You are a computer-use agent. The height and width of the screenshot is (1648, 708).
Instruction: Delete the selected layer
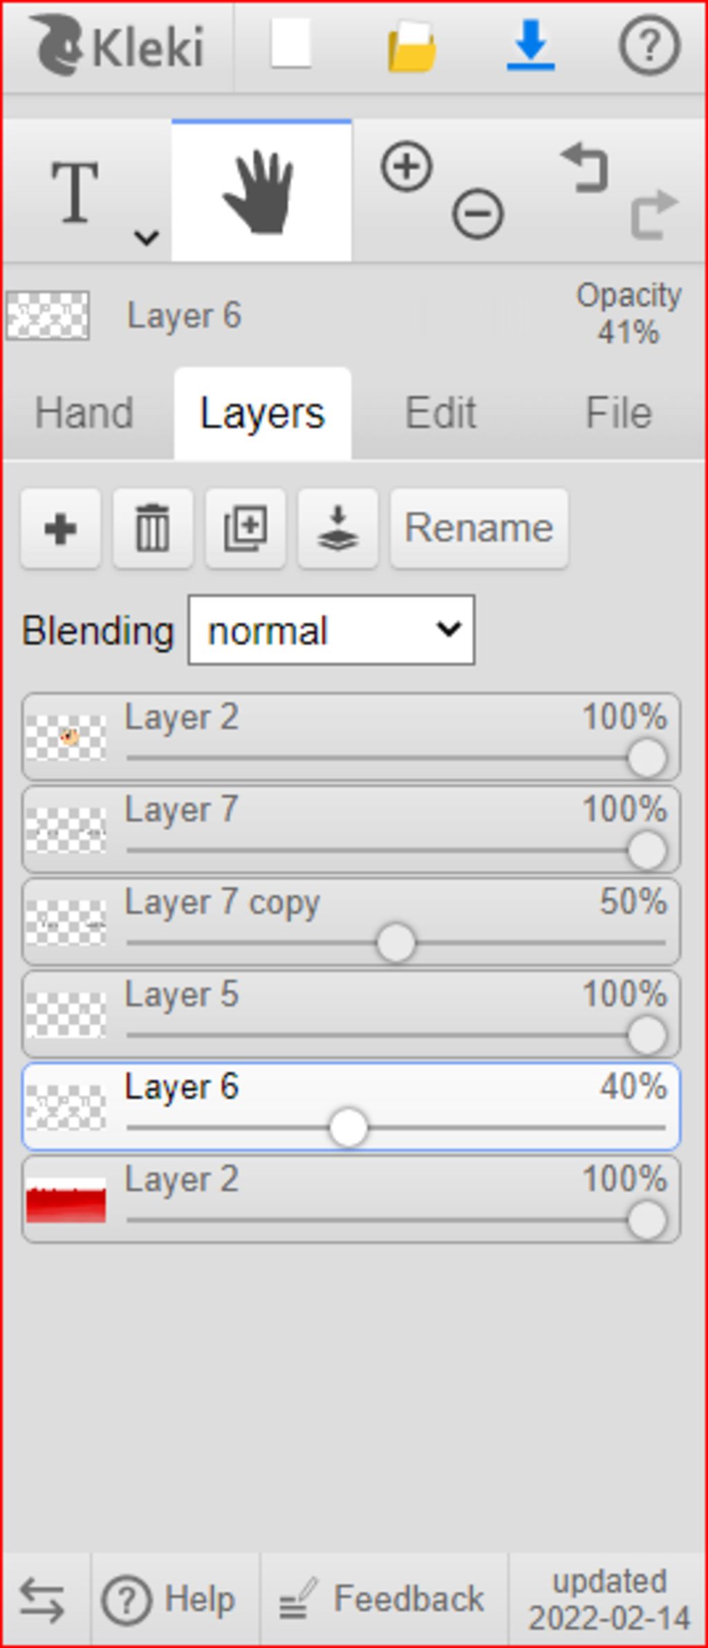(x=153, y=529)
